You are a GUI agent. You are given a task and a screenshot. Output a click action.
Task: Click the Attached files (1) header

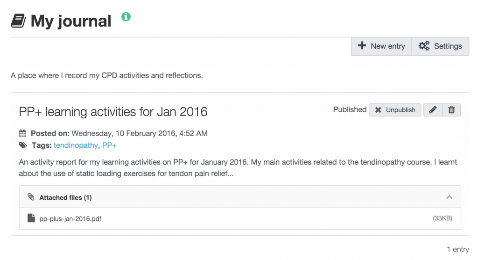[x=240, y=197]
